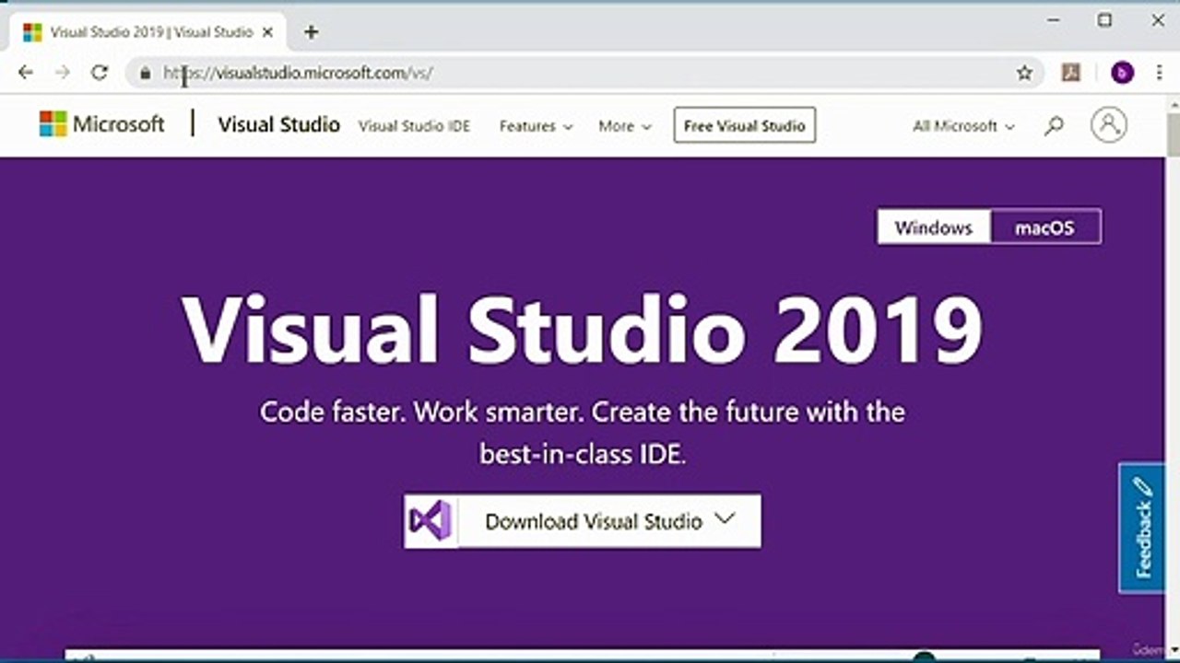
Task: Select the Windows platform toggle
Action: pyautogui.click(x=933, y=227)
